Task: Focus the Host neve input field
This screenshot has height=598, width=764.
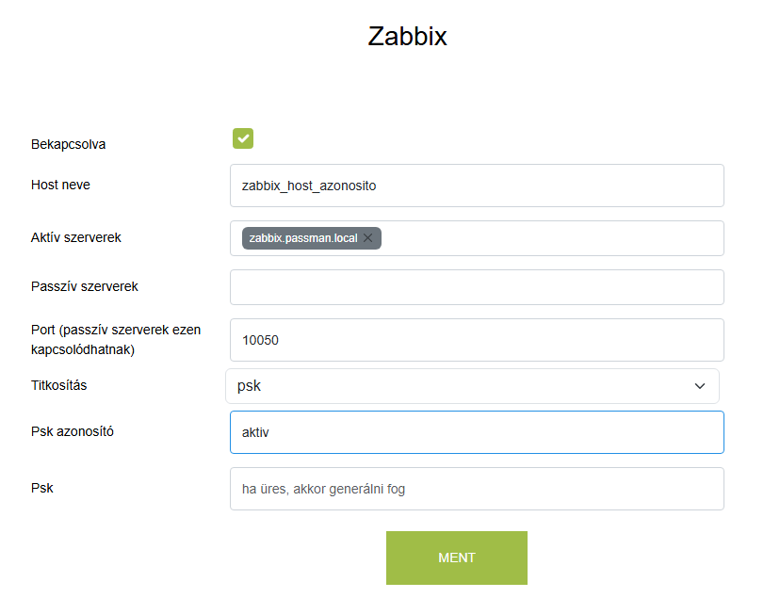Action: tap(477, 186)
